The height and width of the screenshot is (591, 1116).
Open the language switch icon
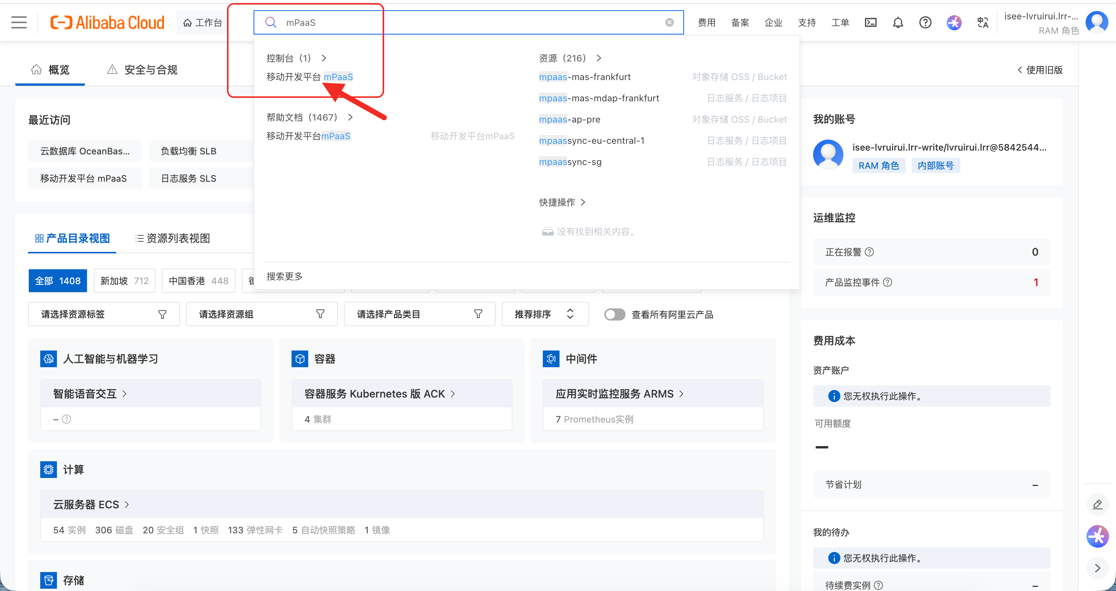tap(982, 22)
